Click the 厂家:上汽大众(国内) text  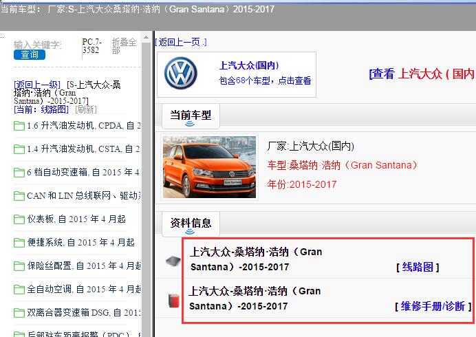pos(310,146)
